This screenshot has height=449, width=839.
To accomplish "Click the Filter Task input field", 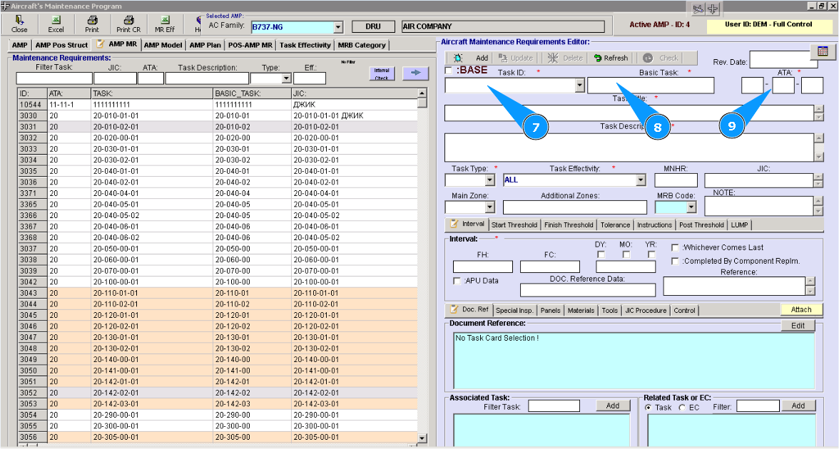I will tap(54, 78).
